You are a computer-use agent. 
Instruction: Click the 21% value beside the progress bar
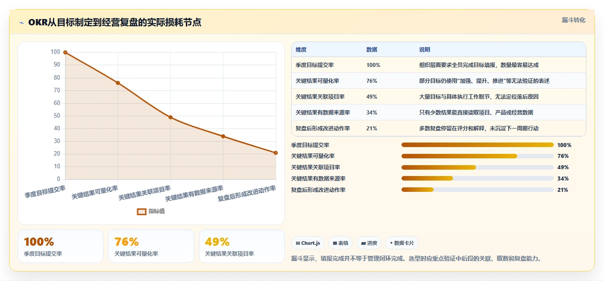(563, 190)
